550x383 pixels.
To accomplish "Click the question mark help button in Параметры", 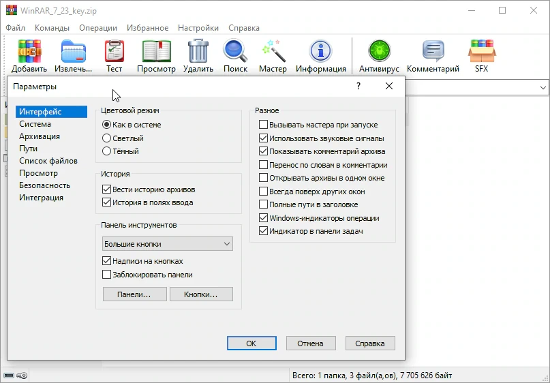I will tap(358, 86).
